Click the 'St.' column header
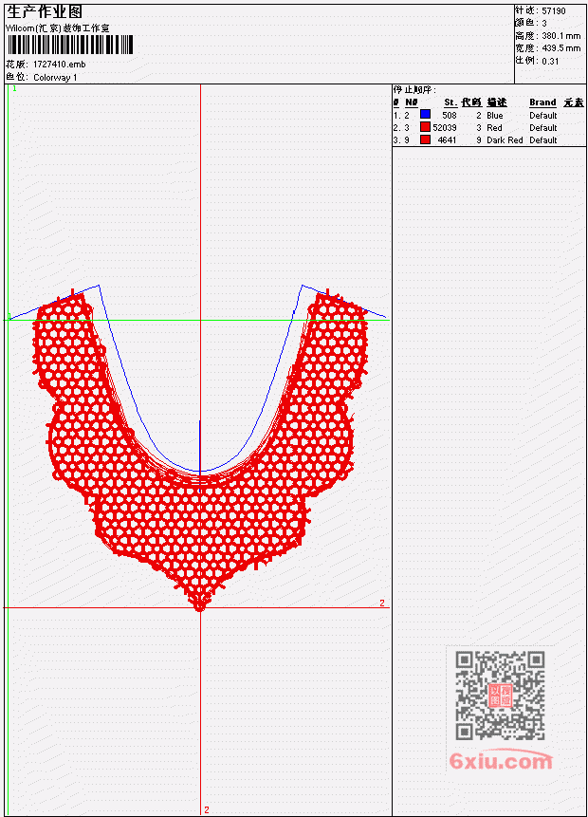The width and height of the screenshot is (588, 817). [450, 102]
